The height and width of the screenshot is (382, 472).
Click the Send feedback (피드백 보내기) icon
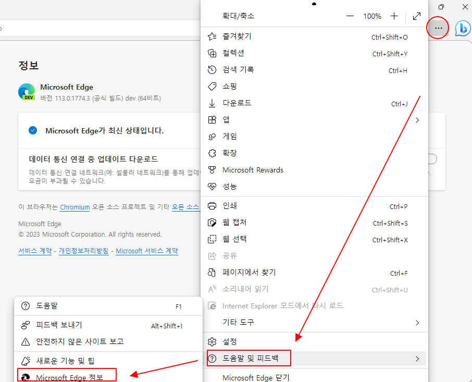tap(26, 325)
